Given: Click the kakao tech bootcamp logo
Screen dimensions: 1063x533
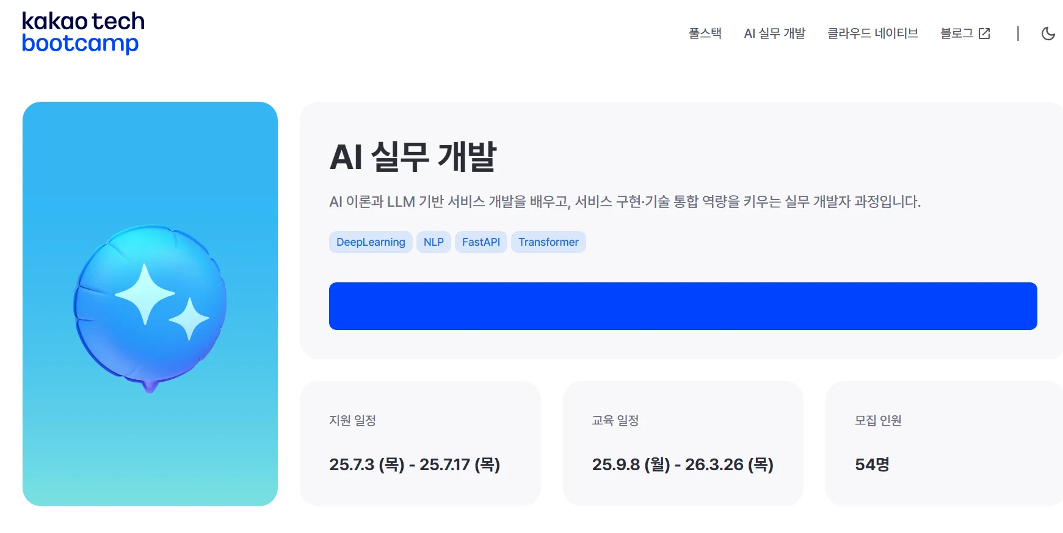Looking at the screenshot, I should click(x=83, y=32).
